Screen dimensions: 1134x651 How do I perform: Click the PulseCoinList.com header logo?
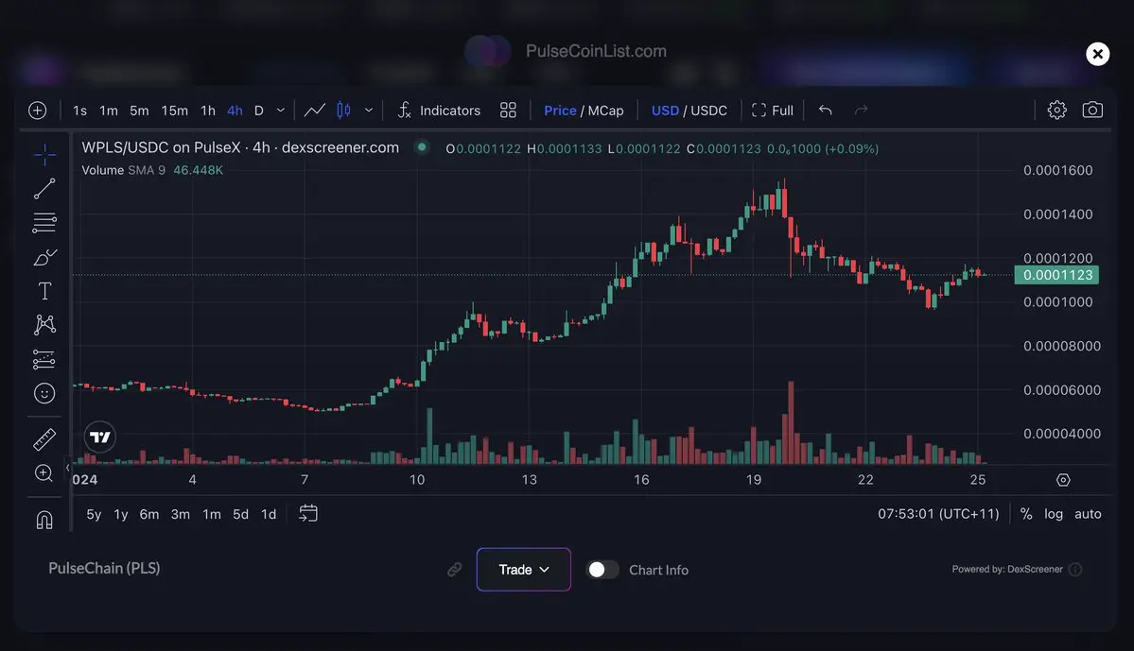[566, 51]
